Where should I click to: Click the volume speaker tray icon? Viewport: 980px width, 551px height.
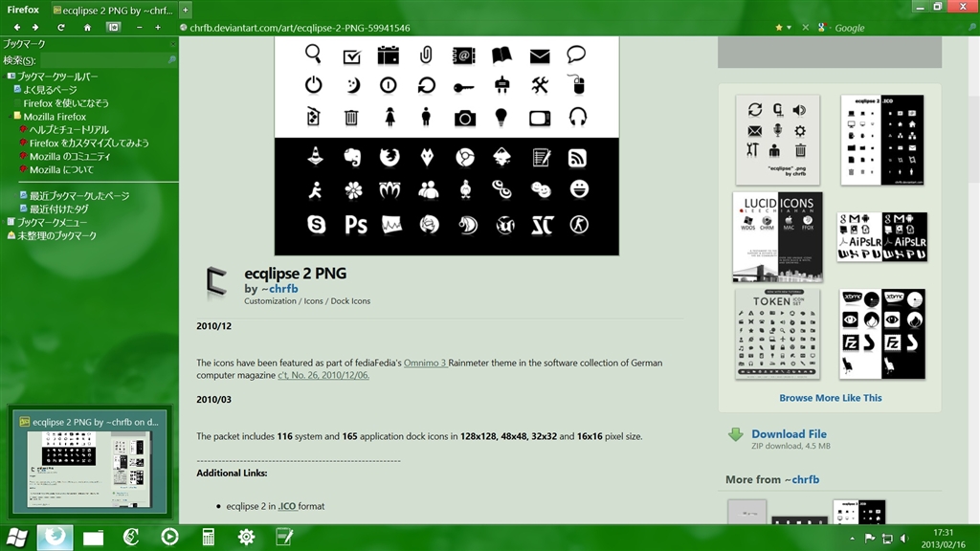tap(904, 538)
